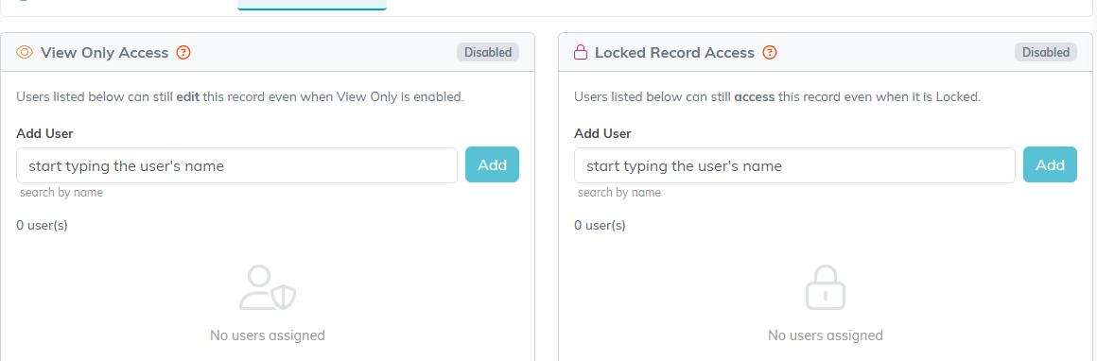Viewport: 1097px width, 361px height.
Task: Click description mentioning edit this record
Action: (x=240, y=97)
